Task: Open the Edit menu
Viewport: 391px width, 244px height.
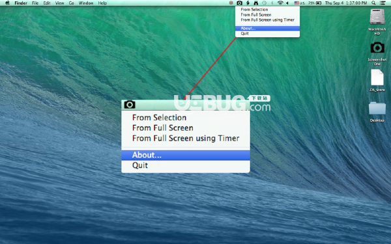Action: tap(47, 3)
